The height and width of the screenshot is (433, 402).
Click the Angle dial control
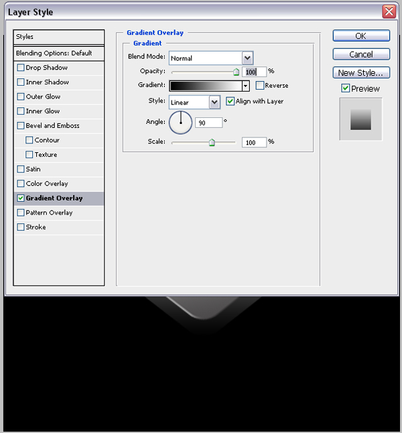pos(181,123)
